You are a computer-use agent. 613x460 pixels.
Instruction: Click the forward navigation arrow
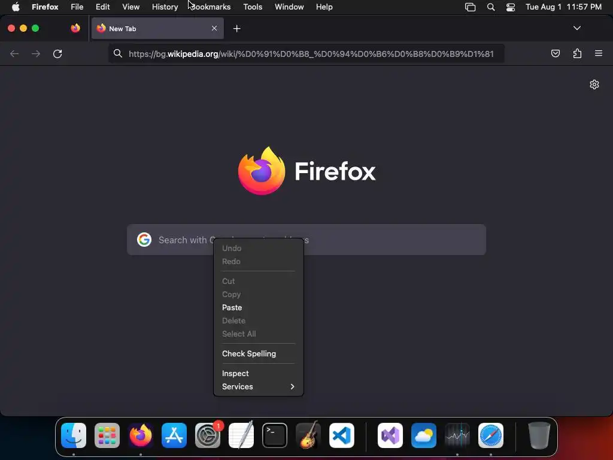(x=36, y=53)
